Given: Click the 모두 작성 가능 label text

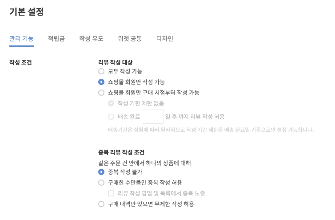Looking at the screenshot, I should tap(125, 71).
